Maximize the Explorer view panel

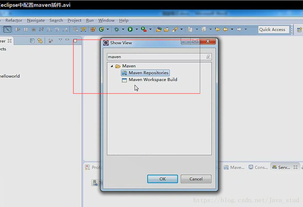click(75, 41)
